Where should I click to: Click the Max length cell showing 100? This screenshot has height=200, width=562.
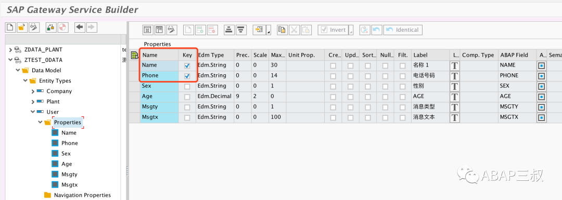(277, 117)
